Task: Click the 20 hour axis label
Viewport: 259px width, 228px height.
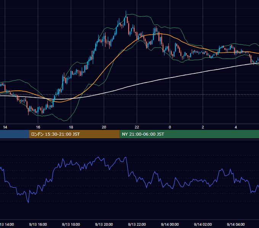Action: point(104,127)
